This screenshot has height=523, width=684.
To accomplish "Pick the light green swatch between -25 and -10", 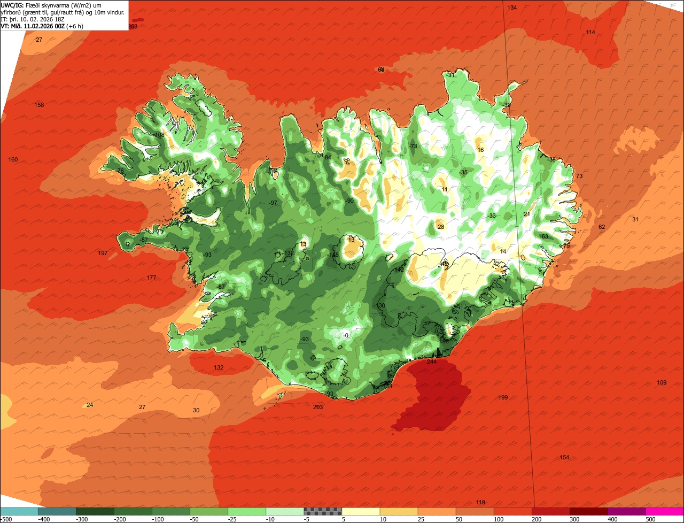I will coord(246,511).
